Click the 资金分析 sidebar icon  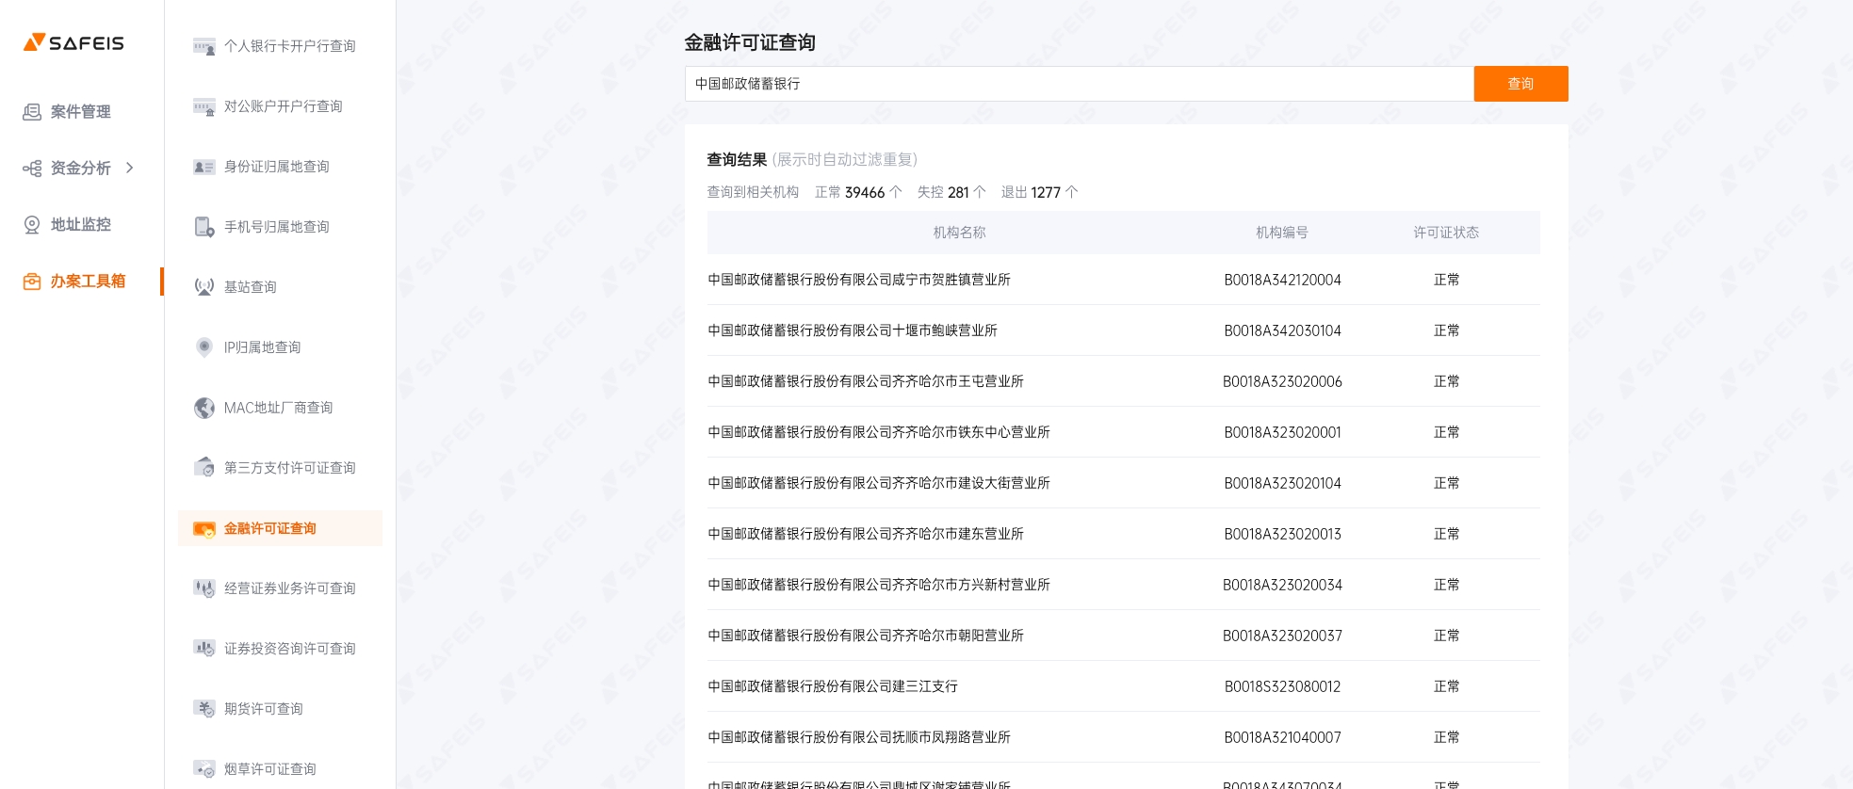coord(32,169)
